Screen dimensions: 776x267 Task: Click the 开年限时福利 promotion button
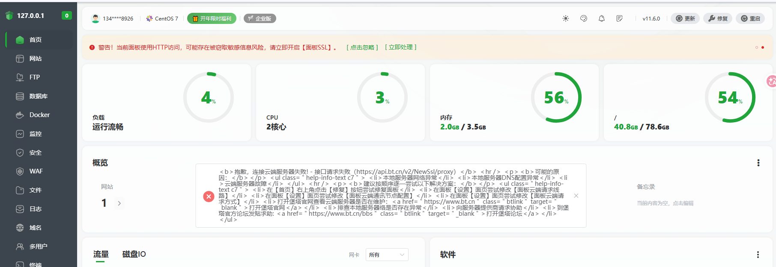(x=212, y=18)
